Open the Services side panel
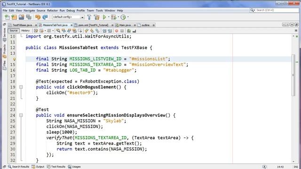 [x=4, y=35]
